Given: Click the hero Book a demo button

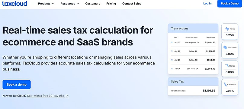Looking at the screenshot, I should click(x=17, y=84).
